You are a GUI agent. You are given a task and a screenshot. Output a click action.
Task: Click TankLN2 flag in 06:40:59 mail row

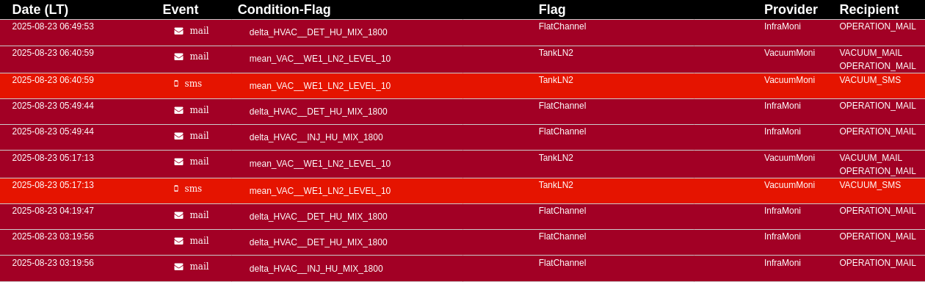pos(556,53)
